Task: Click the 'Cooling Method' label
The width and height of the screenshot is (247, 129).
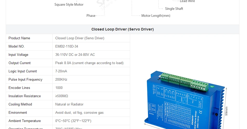Action: [x=20, y=104]
